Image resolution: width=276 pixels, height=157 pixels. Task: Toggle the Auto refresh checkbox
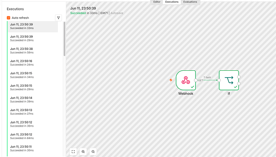point(8,18)
